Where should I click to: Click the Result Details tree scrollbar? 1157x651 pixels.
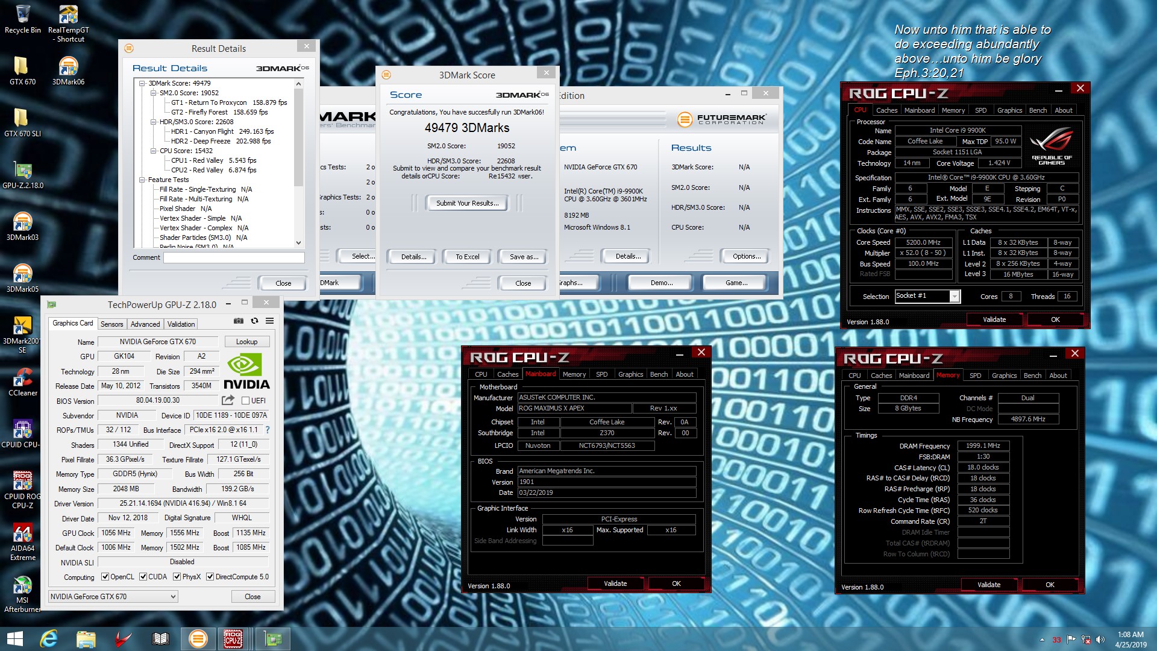click(298, 163)
